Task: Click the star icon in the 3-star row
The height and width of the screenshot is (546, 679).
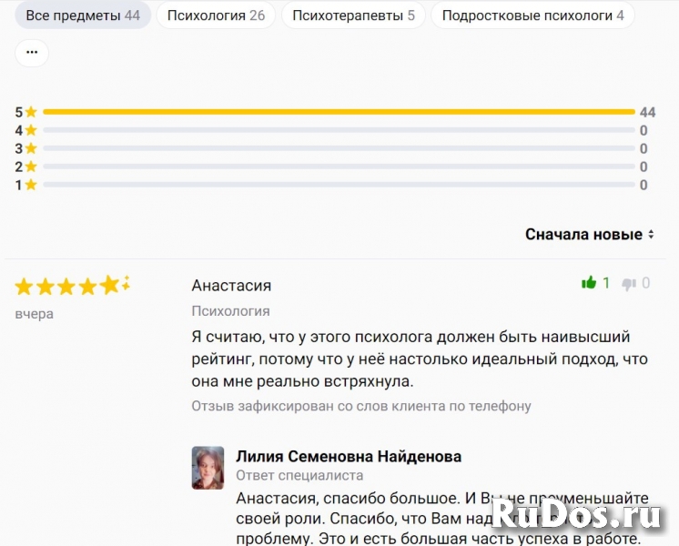Action: tap(31, 148)
